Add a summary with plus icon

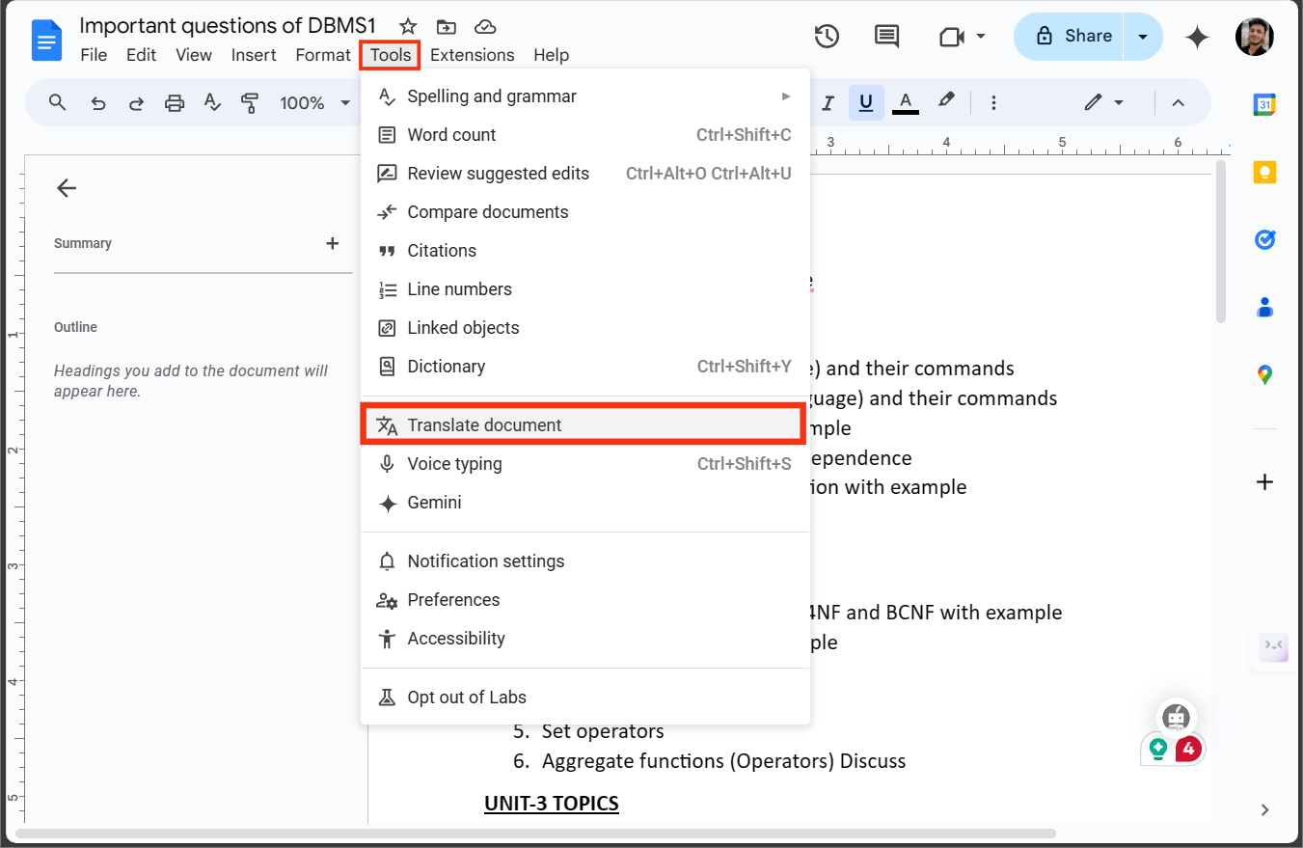coord(333,243)
